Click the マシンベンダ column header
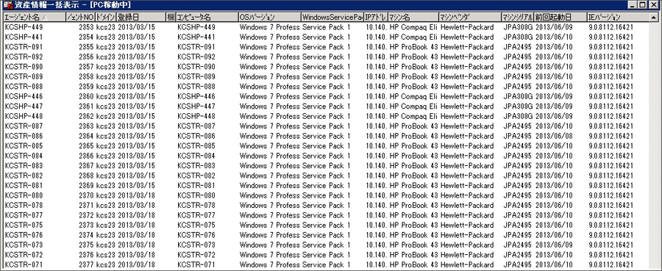662x271 pixels. 470,18
